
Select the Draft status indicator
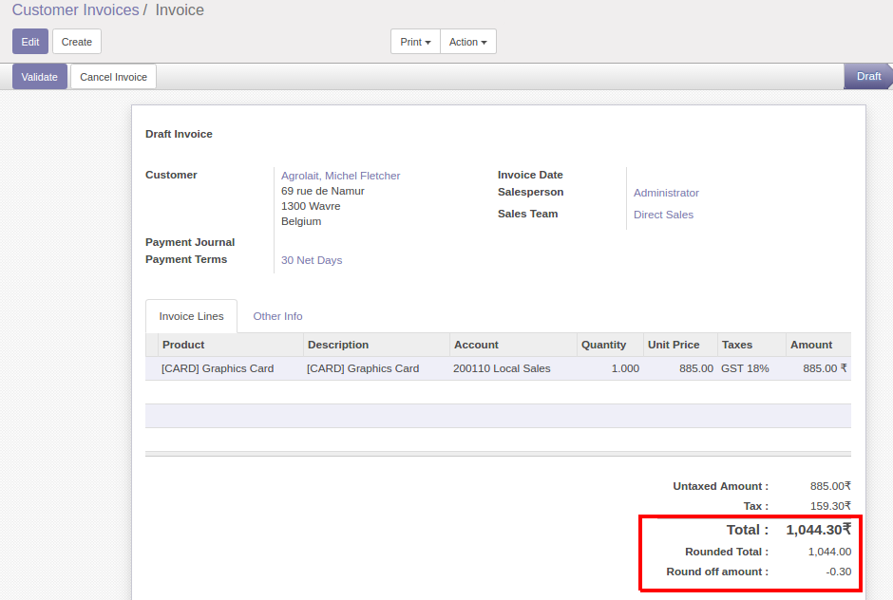(x=868, y=77)
